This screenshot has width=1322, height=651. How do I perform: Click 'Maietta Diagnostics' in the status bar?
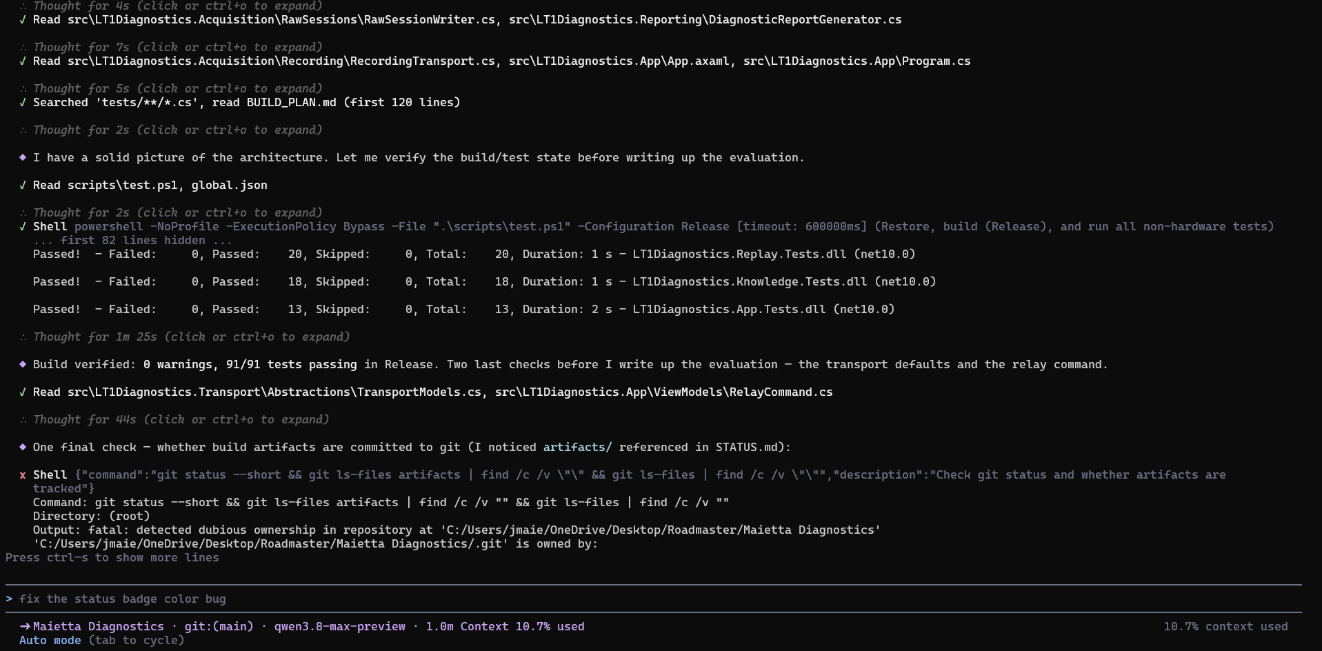tap(99, 626)
